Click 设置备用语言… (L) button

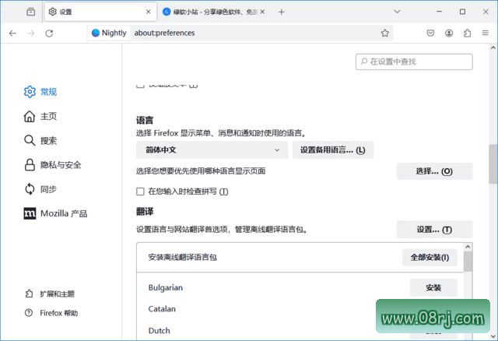pos(333,150)
